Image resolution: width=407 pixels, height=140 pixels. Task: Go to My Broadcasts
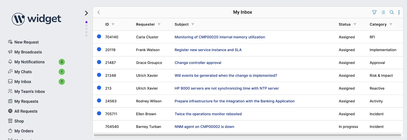(x=28, y=52)
